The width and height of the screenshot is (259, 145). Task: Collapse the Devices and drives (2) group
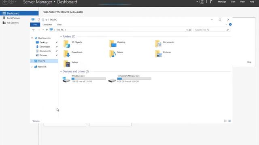[x=61, y=71]
